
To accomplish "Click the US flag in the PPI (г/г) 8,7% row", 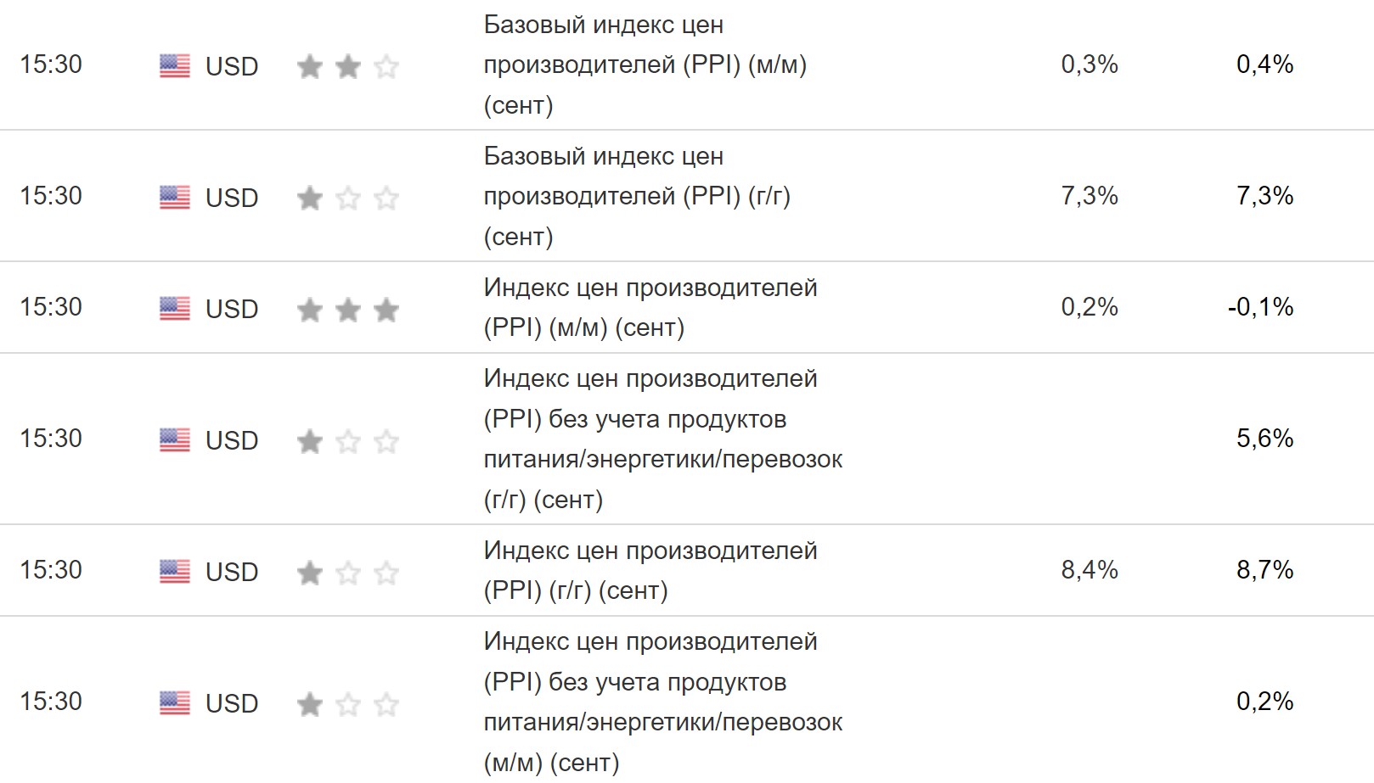I will click(x=175, y=572).
